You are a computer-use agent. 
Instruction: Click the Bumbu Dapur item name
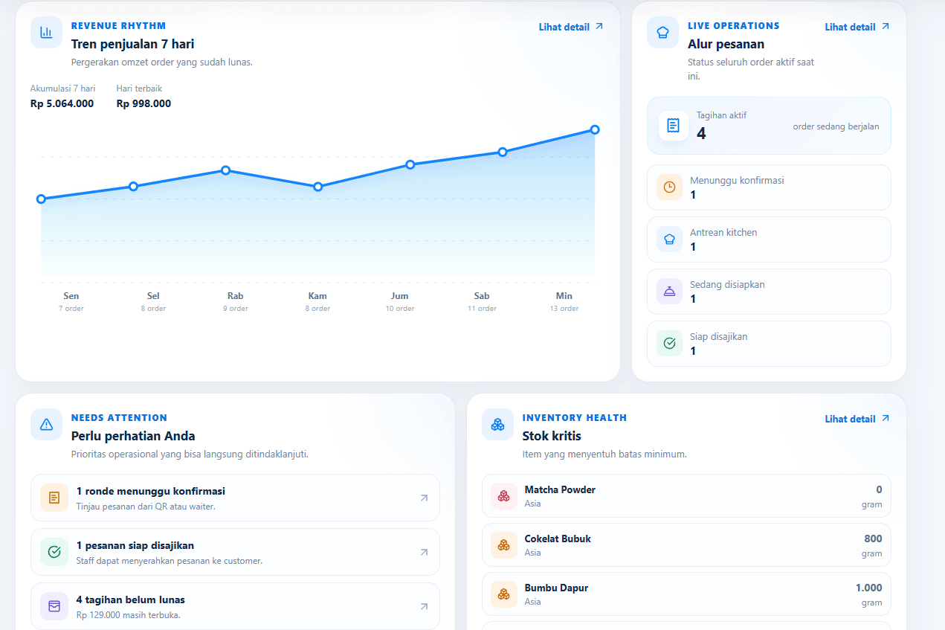click(556, 588)
